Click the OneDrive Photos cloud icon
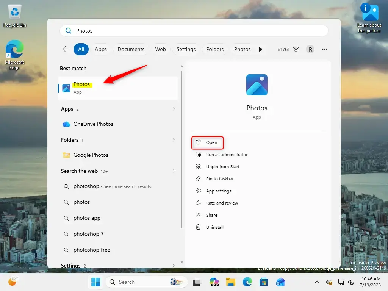Viewport: 388px width, 291px height. pos(66,124)
